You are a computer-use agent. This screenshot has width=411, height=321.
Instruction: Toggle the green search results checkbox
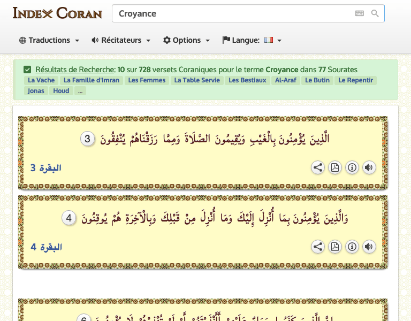coord(27,70)
